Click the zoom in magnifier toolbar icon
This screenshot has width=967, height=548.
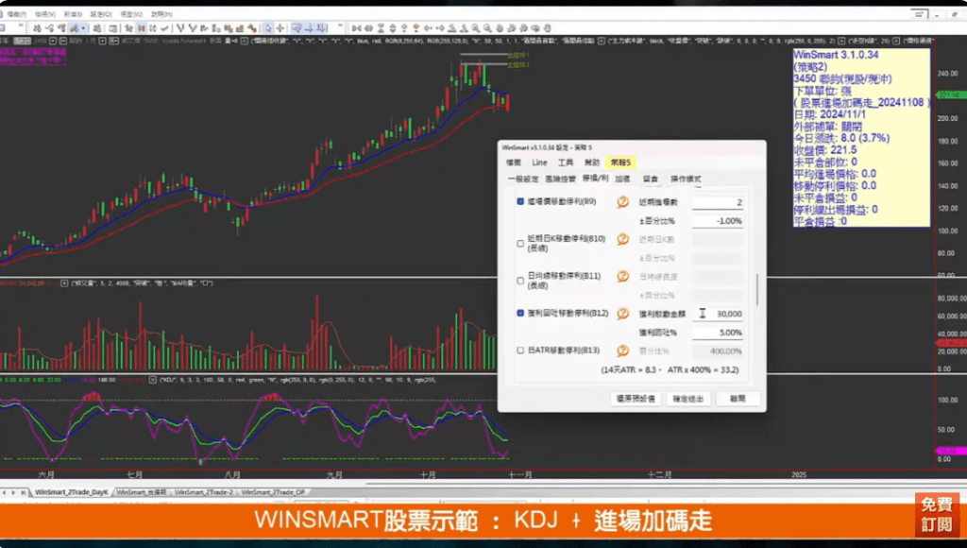476,28
